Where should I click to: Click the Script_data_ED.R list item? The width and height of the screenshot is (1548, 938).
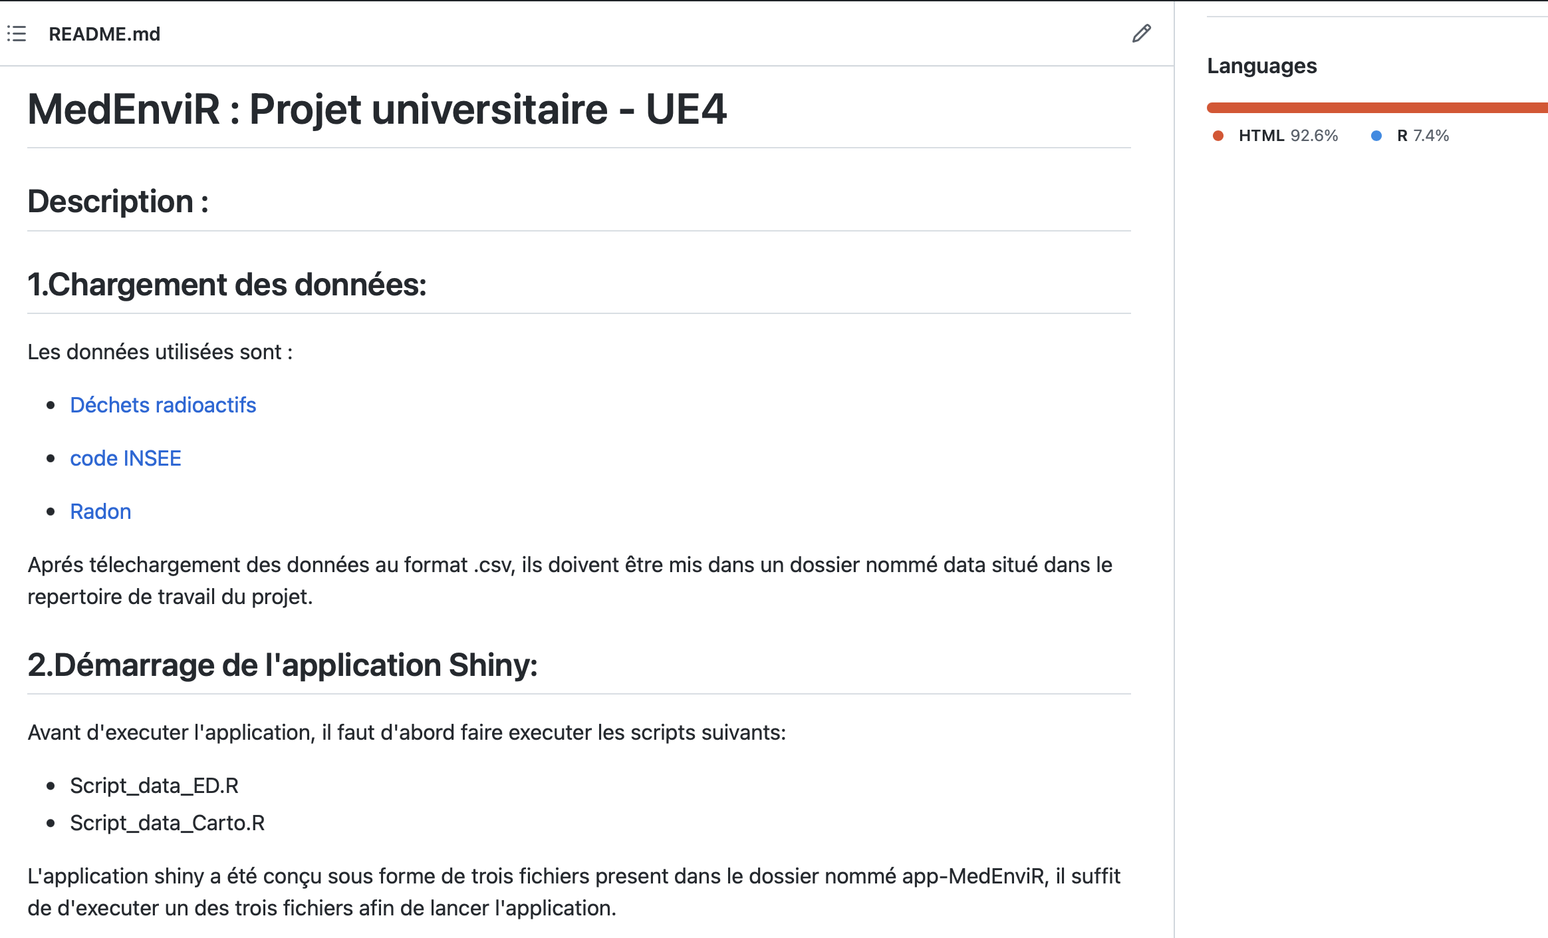click(x=154, y=786)
